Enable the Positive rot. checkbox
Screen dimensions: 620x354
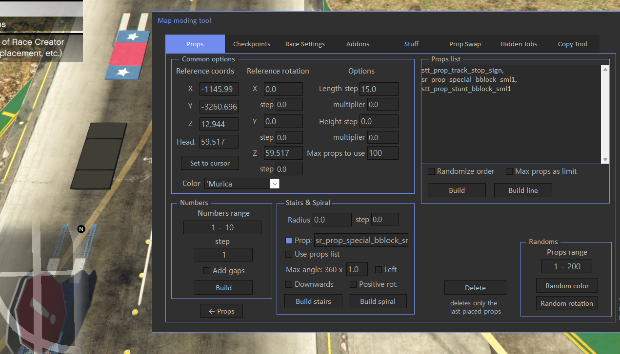coord(353,284)
